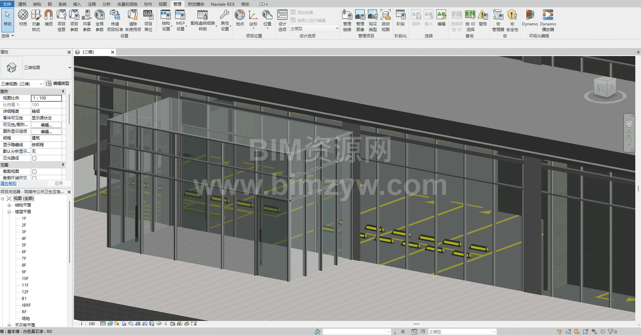Click the filter funnel icon in status bar

[x=611, y=332]
